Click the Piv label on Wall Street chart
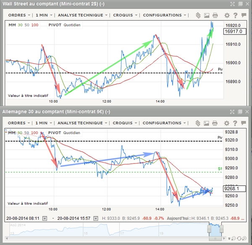Image resolution: width=252 pixels, height=245 pixels. pos(220,69)
